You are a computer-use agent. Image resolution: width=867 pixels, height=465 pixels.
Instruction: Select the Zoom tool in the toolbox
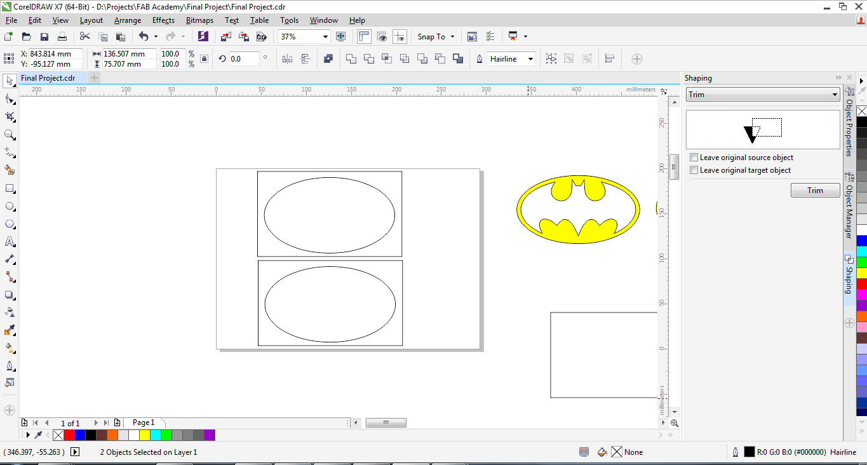tap(10, 135)
